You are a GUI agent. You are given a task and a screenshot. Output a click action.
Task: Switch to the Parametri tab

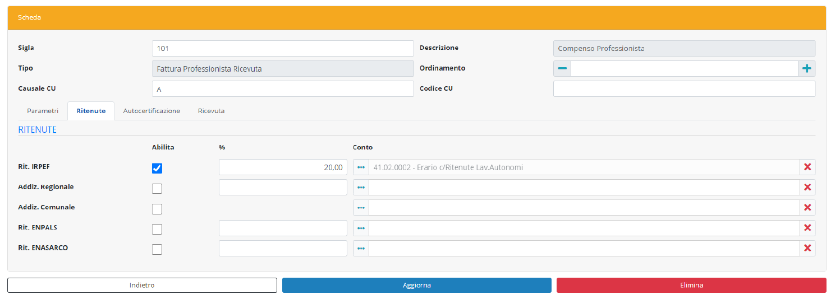pos(43,111)
